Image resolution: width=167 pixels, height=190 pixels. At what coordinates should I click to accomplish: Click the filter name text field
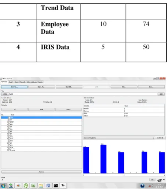(83, 94)
